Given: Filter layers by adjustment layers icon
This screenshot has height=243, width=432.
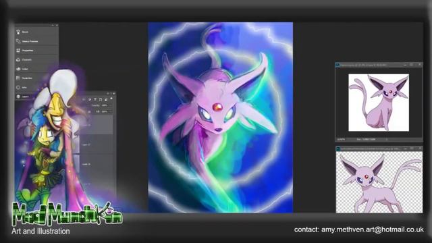Looking at the screenshot, I should point(90,99).
